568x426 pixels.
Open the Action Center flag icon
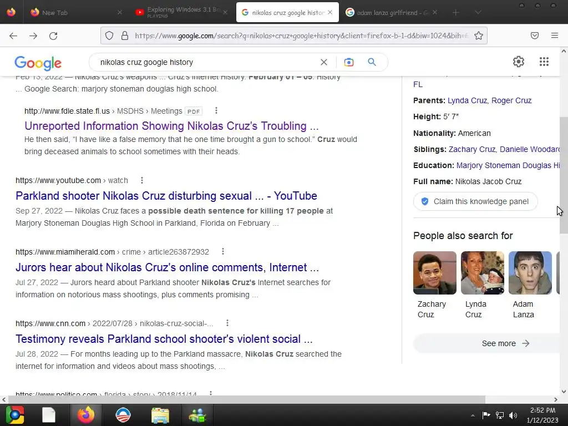(x=486, y=415)
